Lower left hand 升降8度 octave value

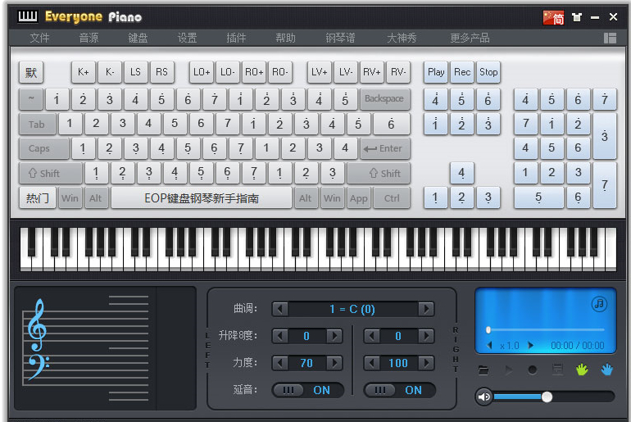click(280, 336)
